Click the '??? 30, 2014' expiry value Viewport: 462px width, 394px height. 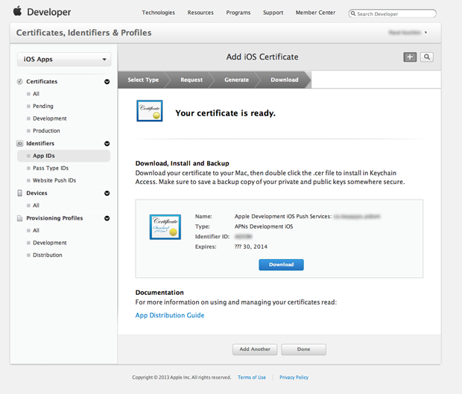click(x=250, y=247)
